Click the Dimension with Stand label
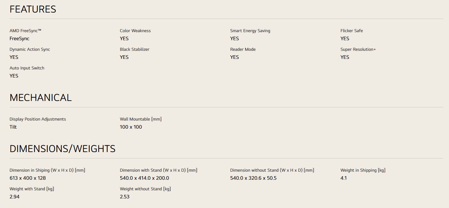Screen dimensions: 449x208 click(x=158, y=170)
